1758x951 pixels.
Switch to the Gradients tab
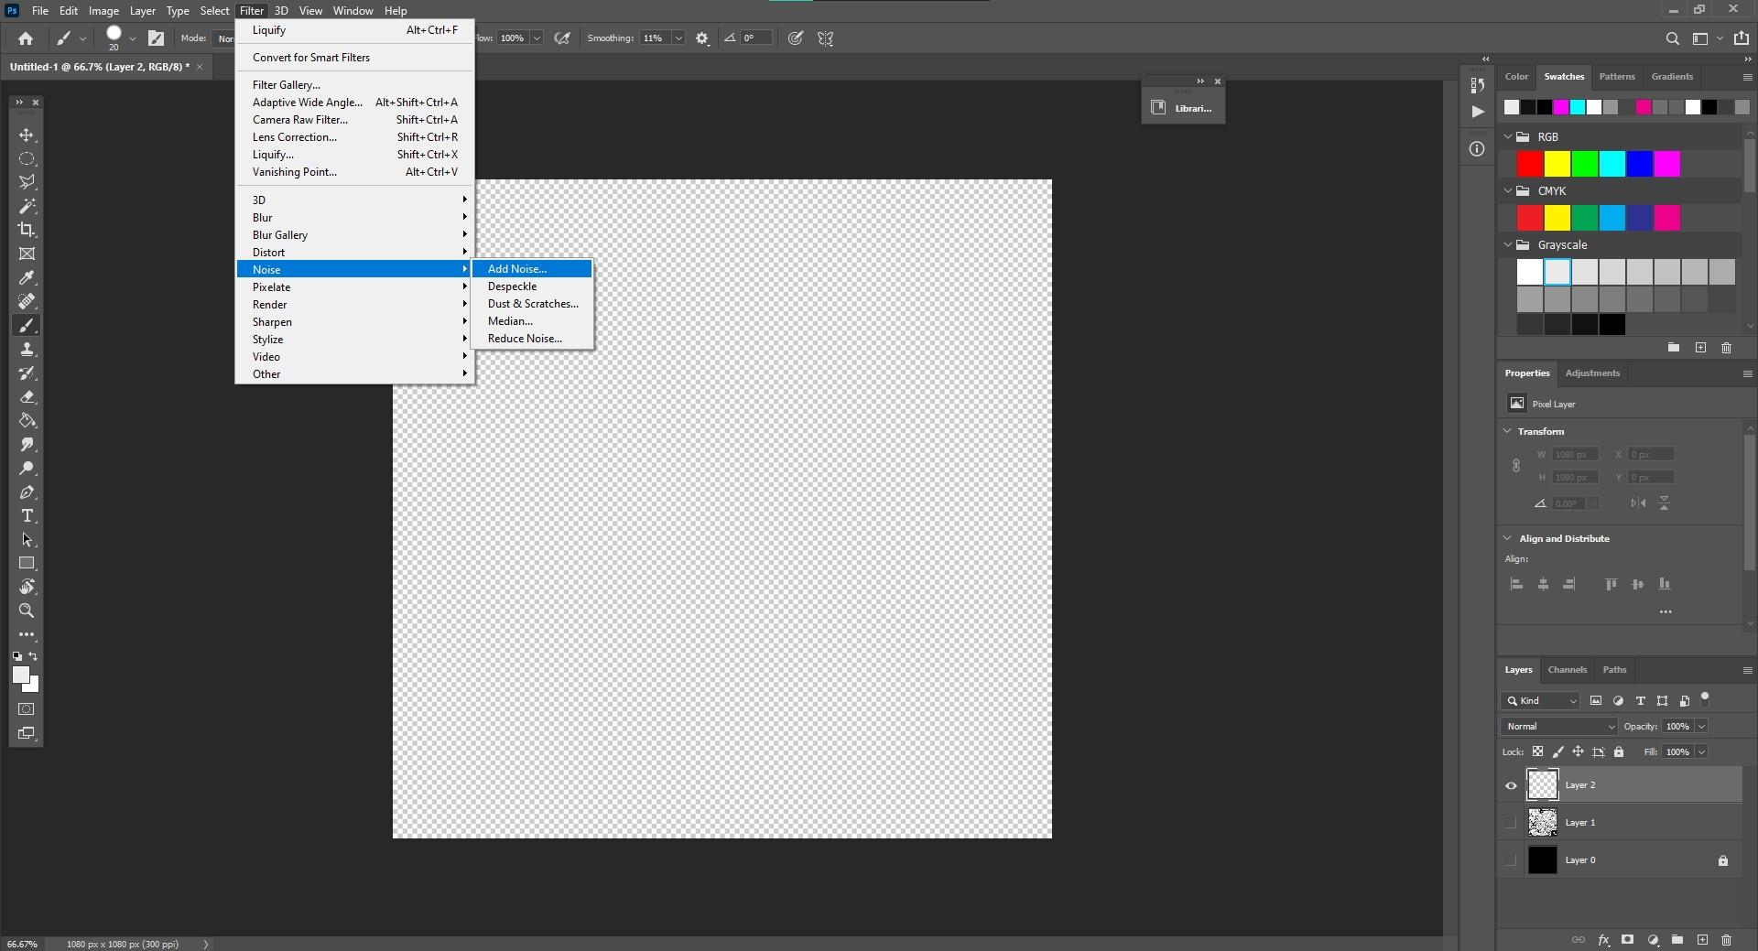tap(1672, 77)
